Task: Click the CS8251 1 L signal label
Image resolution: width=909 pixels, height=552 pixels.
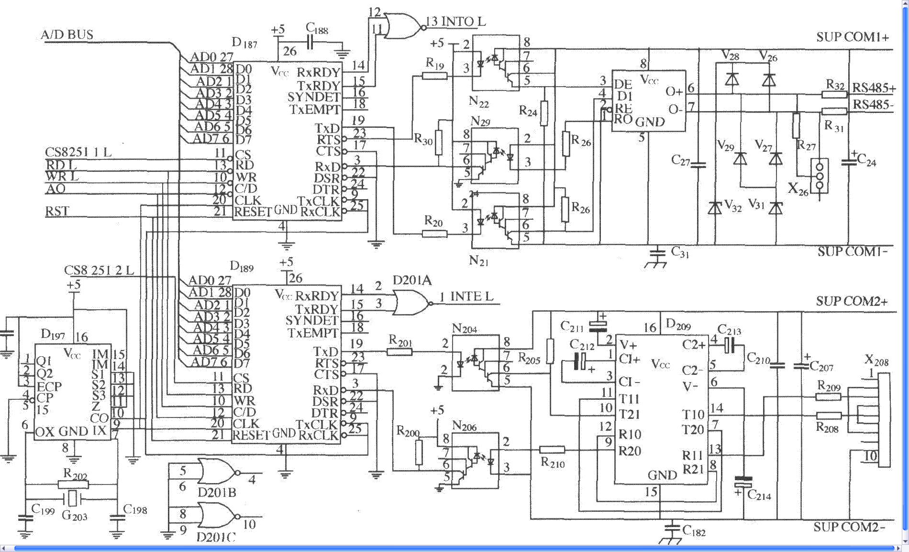Action: tap(78, 152)
